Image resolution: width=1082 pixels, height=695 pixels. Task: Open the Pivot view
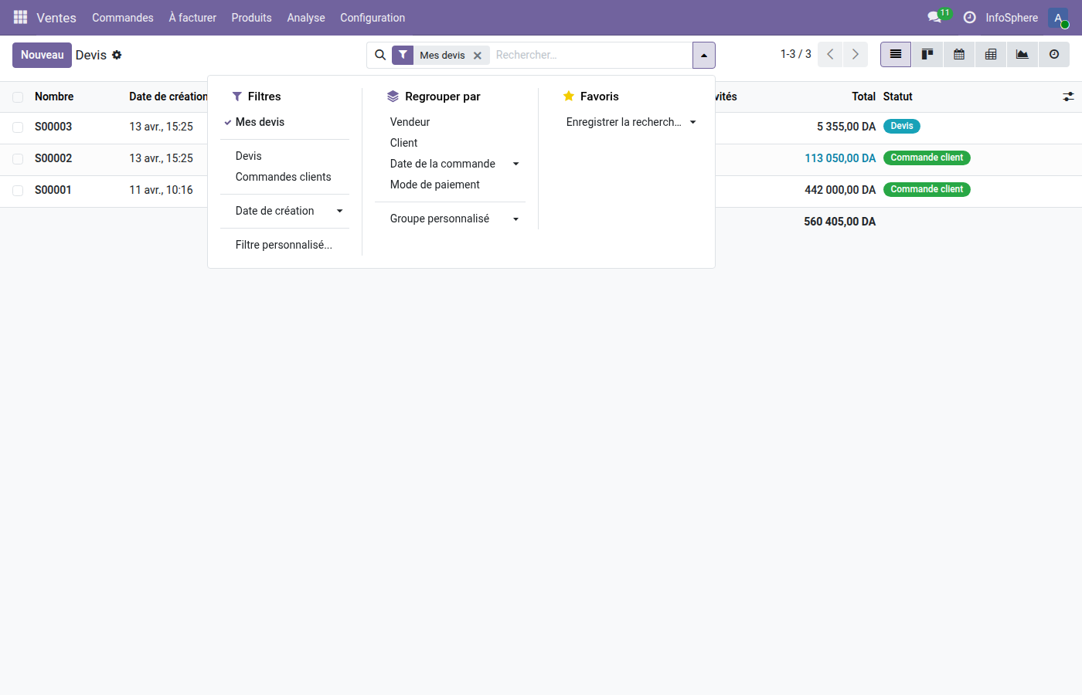(990, 54)
